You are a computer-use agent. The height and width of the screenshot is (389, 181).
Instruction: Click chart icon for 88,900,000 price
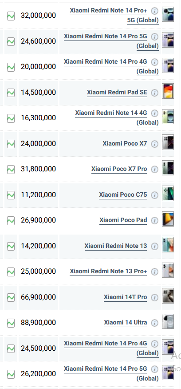click(11, 323)
